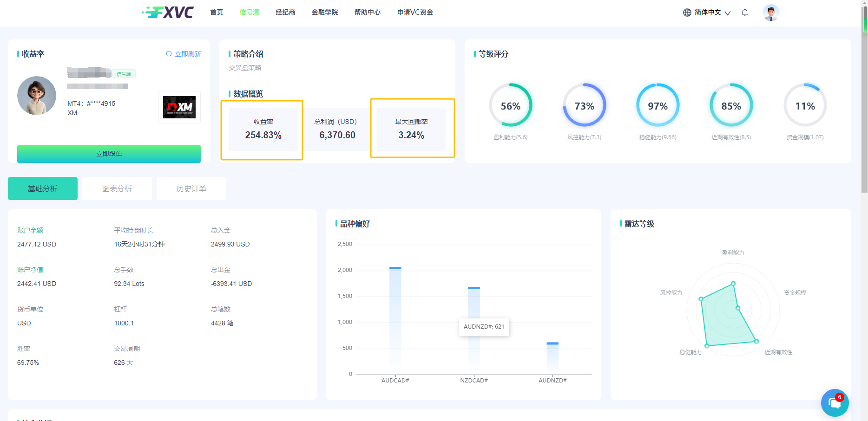Viewport: 868px width, 421px height.
Task: Click the XM broker logo
Action: pos(179,107)
